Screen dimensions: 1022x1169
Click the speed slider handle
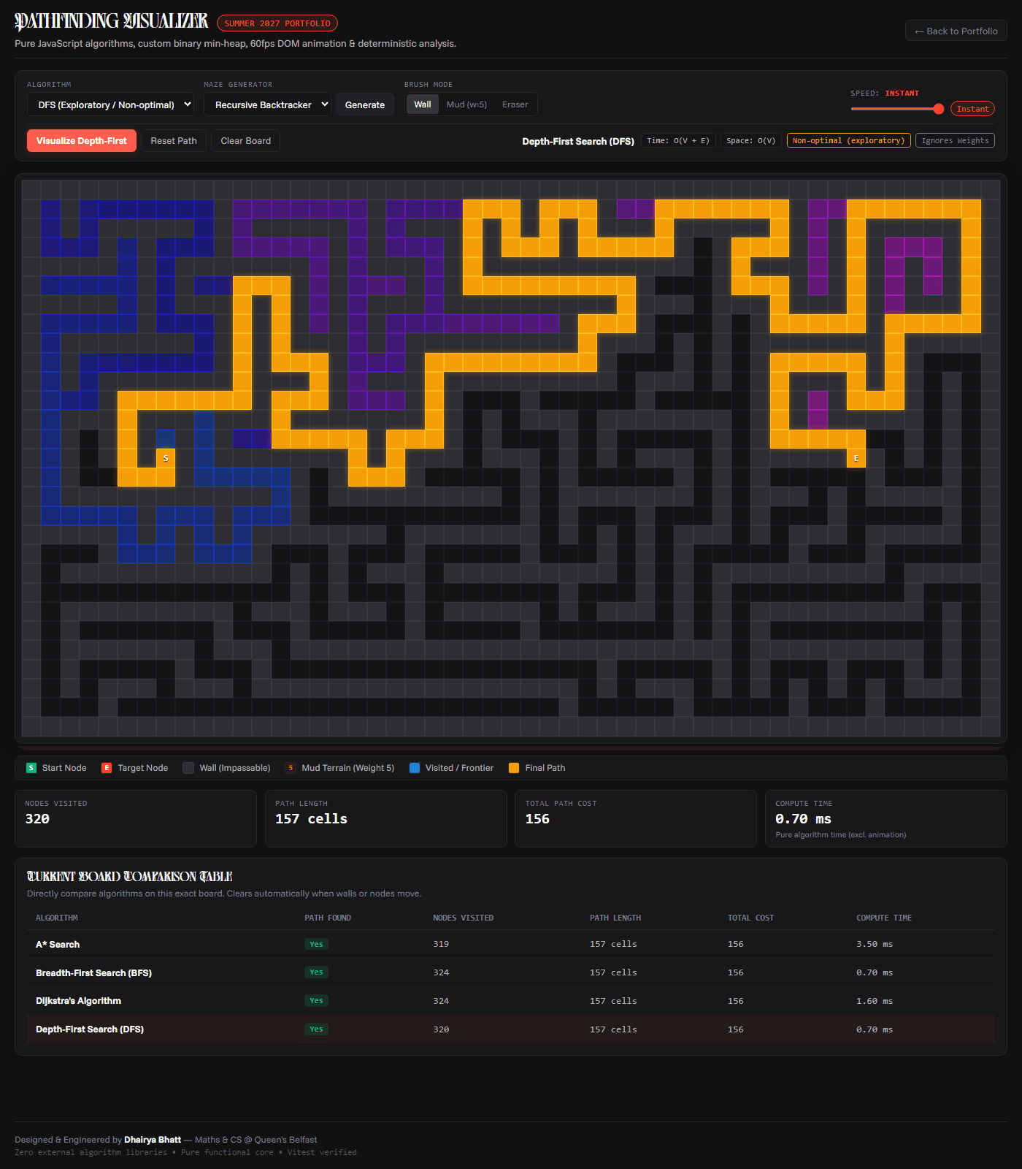pyautogui.click(x=939, y=109)
